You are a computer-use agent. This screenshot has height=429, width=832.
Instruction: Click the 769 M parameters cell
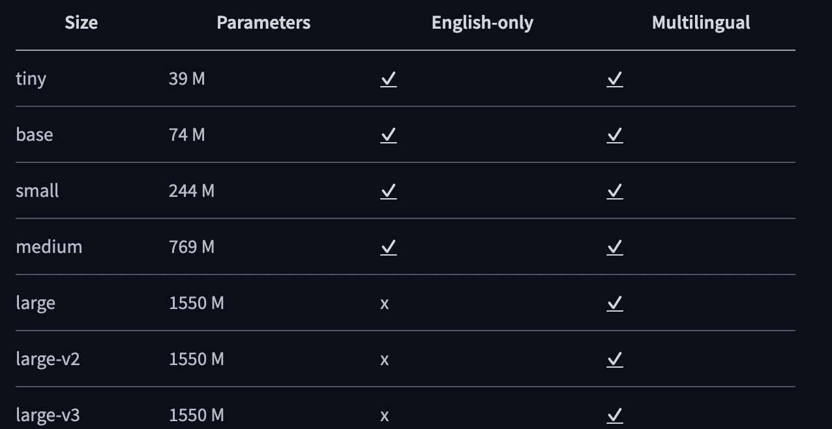coord(192,247)
